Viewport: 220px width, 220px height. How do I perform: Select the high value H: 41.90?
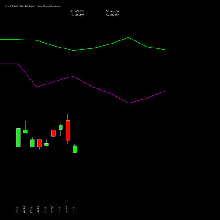click(x=113, y=11)
